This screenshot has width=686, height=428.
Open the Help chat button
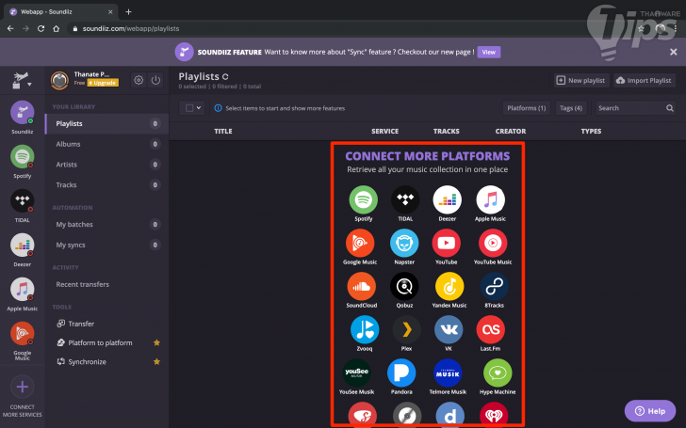tap(649, 411)
